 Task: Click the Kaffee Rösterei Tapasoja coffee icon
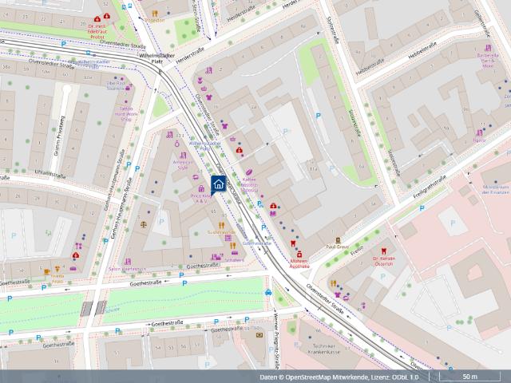pyautogui.click(x=248, y=172)
